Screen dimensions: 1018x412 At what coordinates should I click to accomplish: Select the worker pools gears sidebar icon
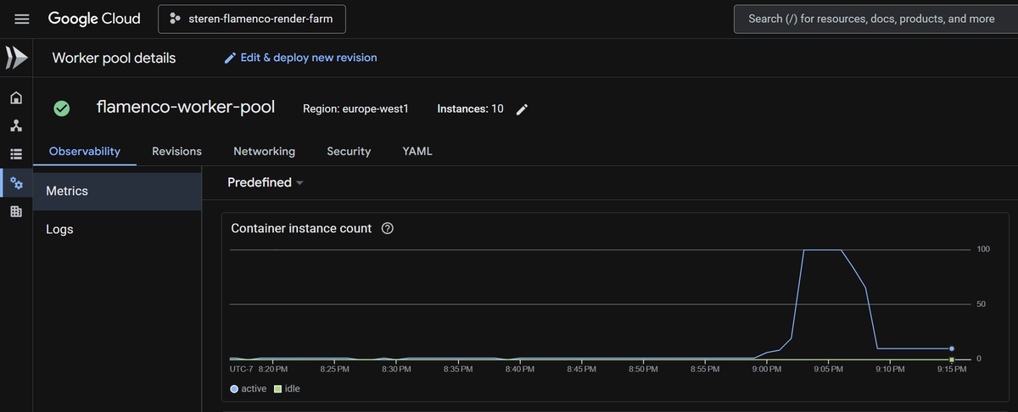coord(15,183)
